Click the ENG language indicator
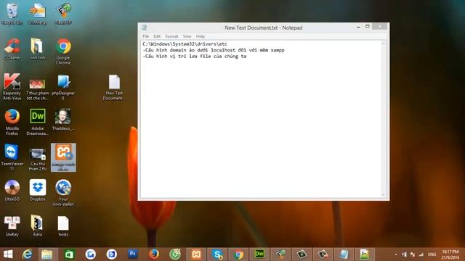 (x=432, y=254)
